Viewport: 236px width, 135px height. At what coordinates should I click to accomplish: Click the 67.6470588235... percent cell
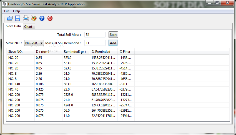pos(104,89)
